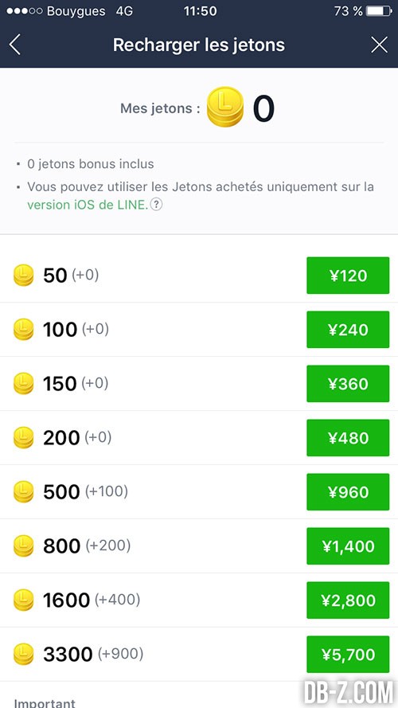
Task: Tap the coin icon beside 3300
Action: (23, 655)
